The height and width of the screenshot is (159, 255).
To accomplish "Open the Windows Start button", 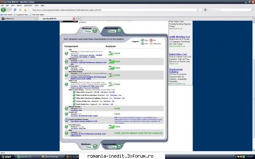I will [7, 157].
